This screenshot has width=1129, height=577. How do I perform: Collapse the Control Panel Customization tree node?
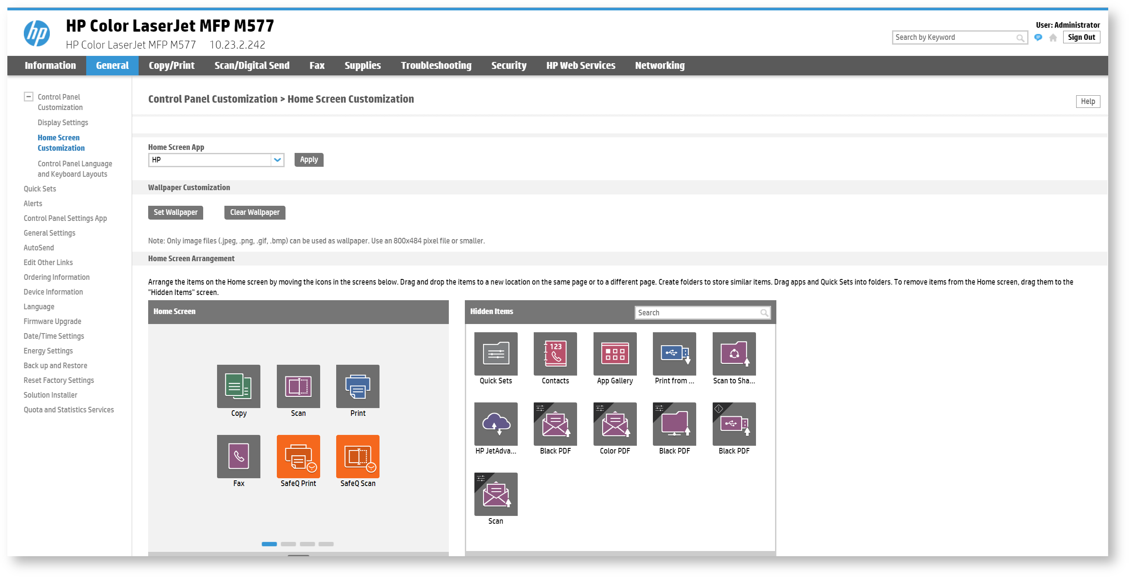(29, 97)
